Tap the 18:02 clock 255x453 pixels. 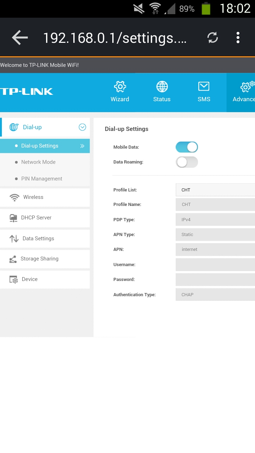pyautogui.click(x=235, y=8)
